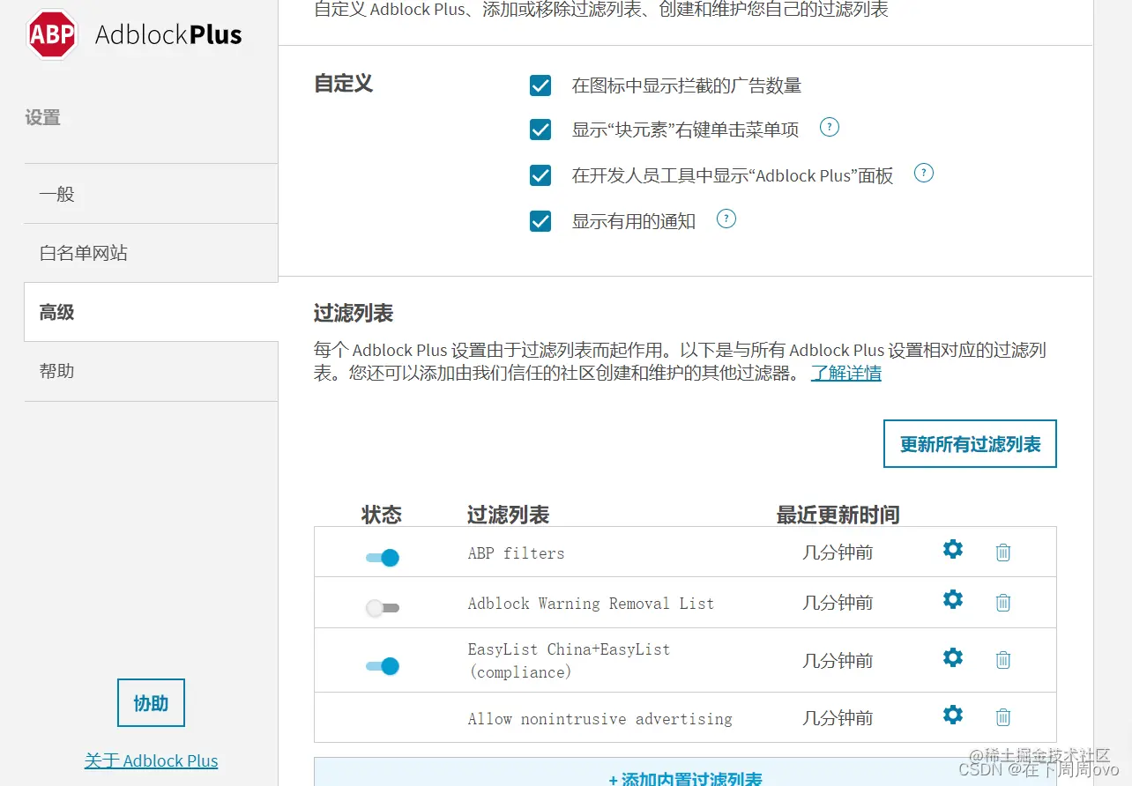This screenshot has width=1132, height=786.
Task: Uncheck 显示有用的通知 checkbox
Action: (540, 221)
